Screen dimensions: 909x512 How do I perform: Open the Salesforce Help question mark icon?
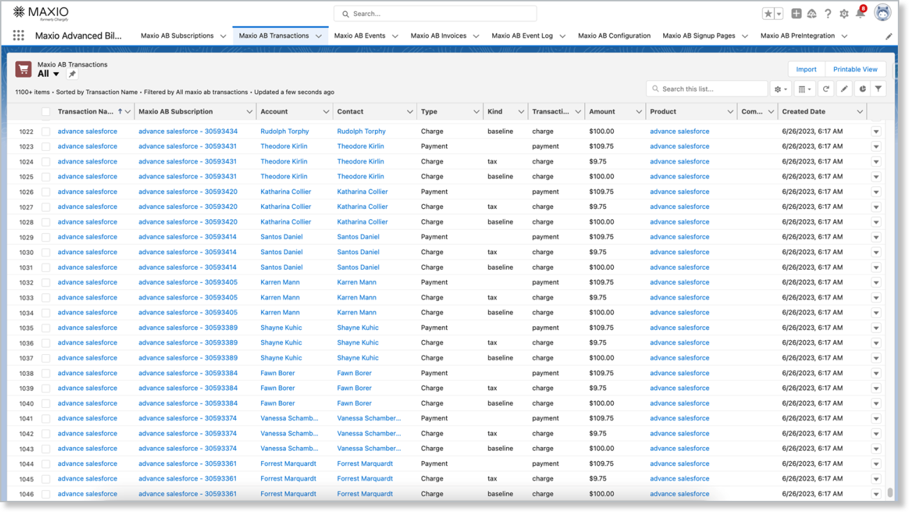click(x=828, y=14)
